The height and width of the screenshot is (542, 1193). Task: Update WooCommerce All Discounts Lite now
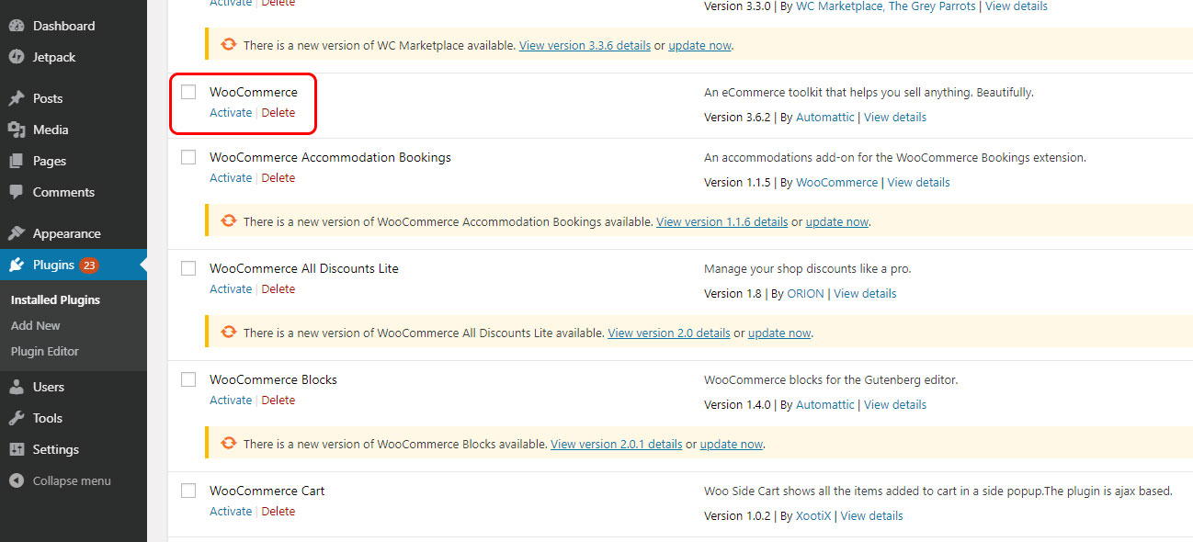click(x=779, y=333)
